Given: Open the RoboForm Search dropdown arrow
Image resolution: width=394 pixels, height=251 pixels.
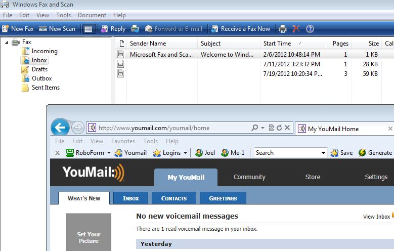Looking at the screenshot, I should (323, 153).
